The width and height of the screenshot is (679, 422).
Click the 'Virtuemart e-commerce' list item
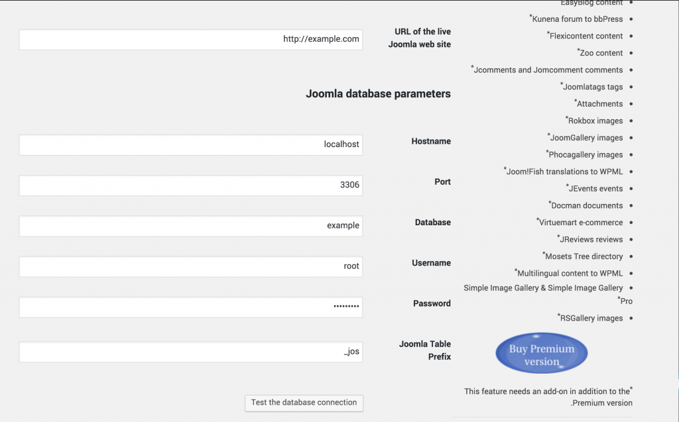pos(580,222)
